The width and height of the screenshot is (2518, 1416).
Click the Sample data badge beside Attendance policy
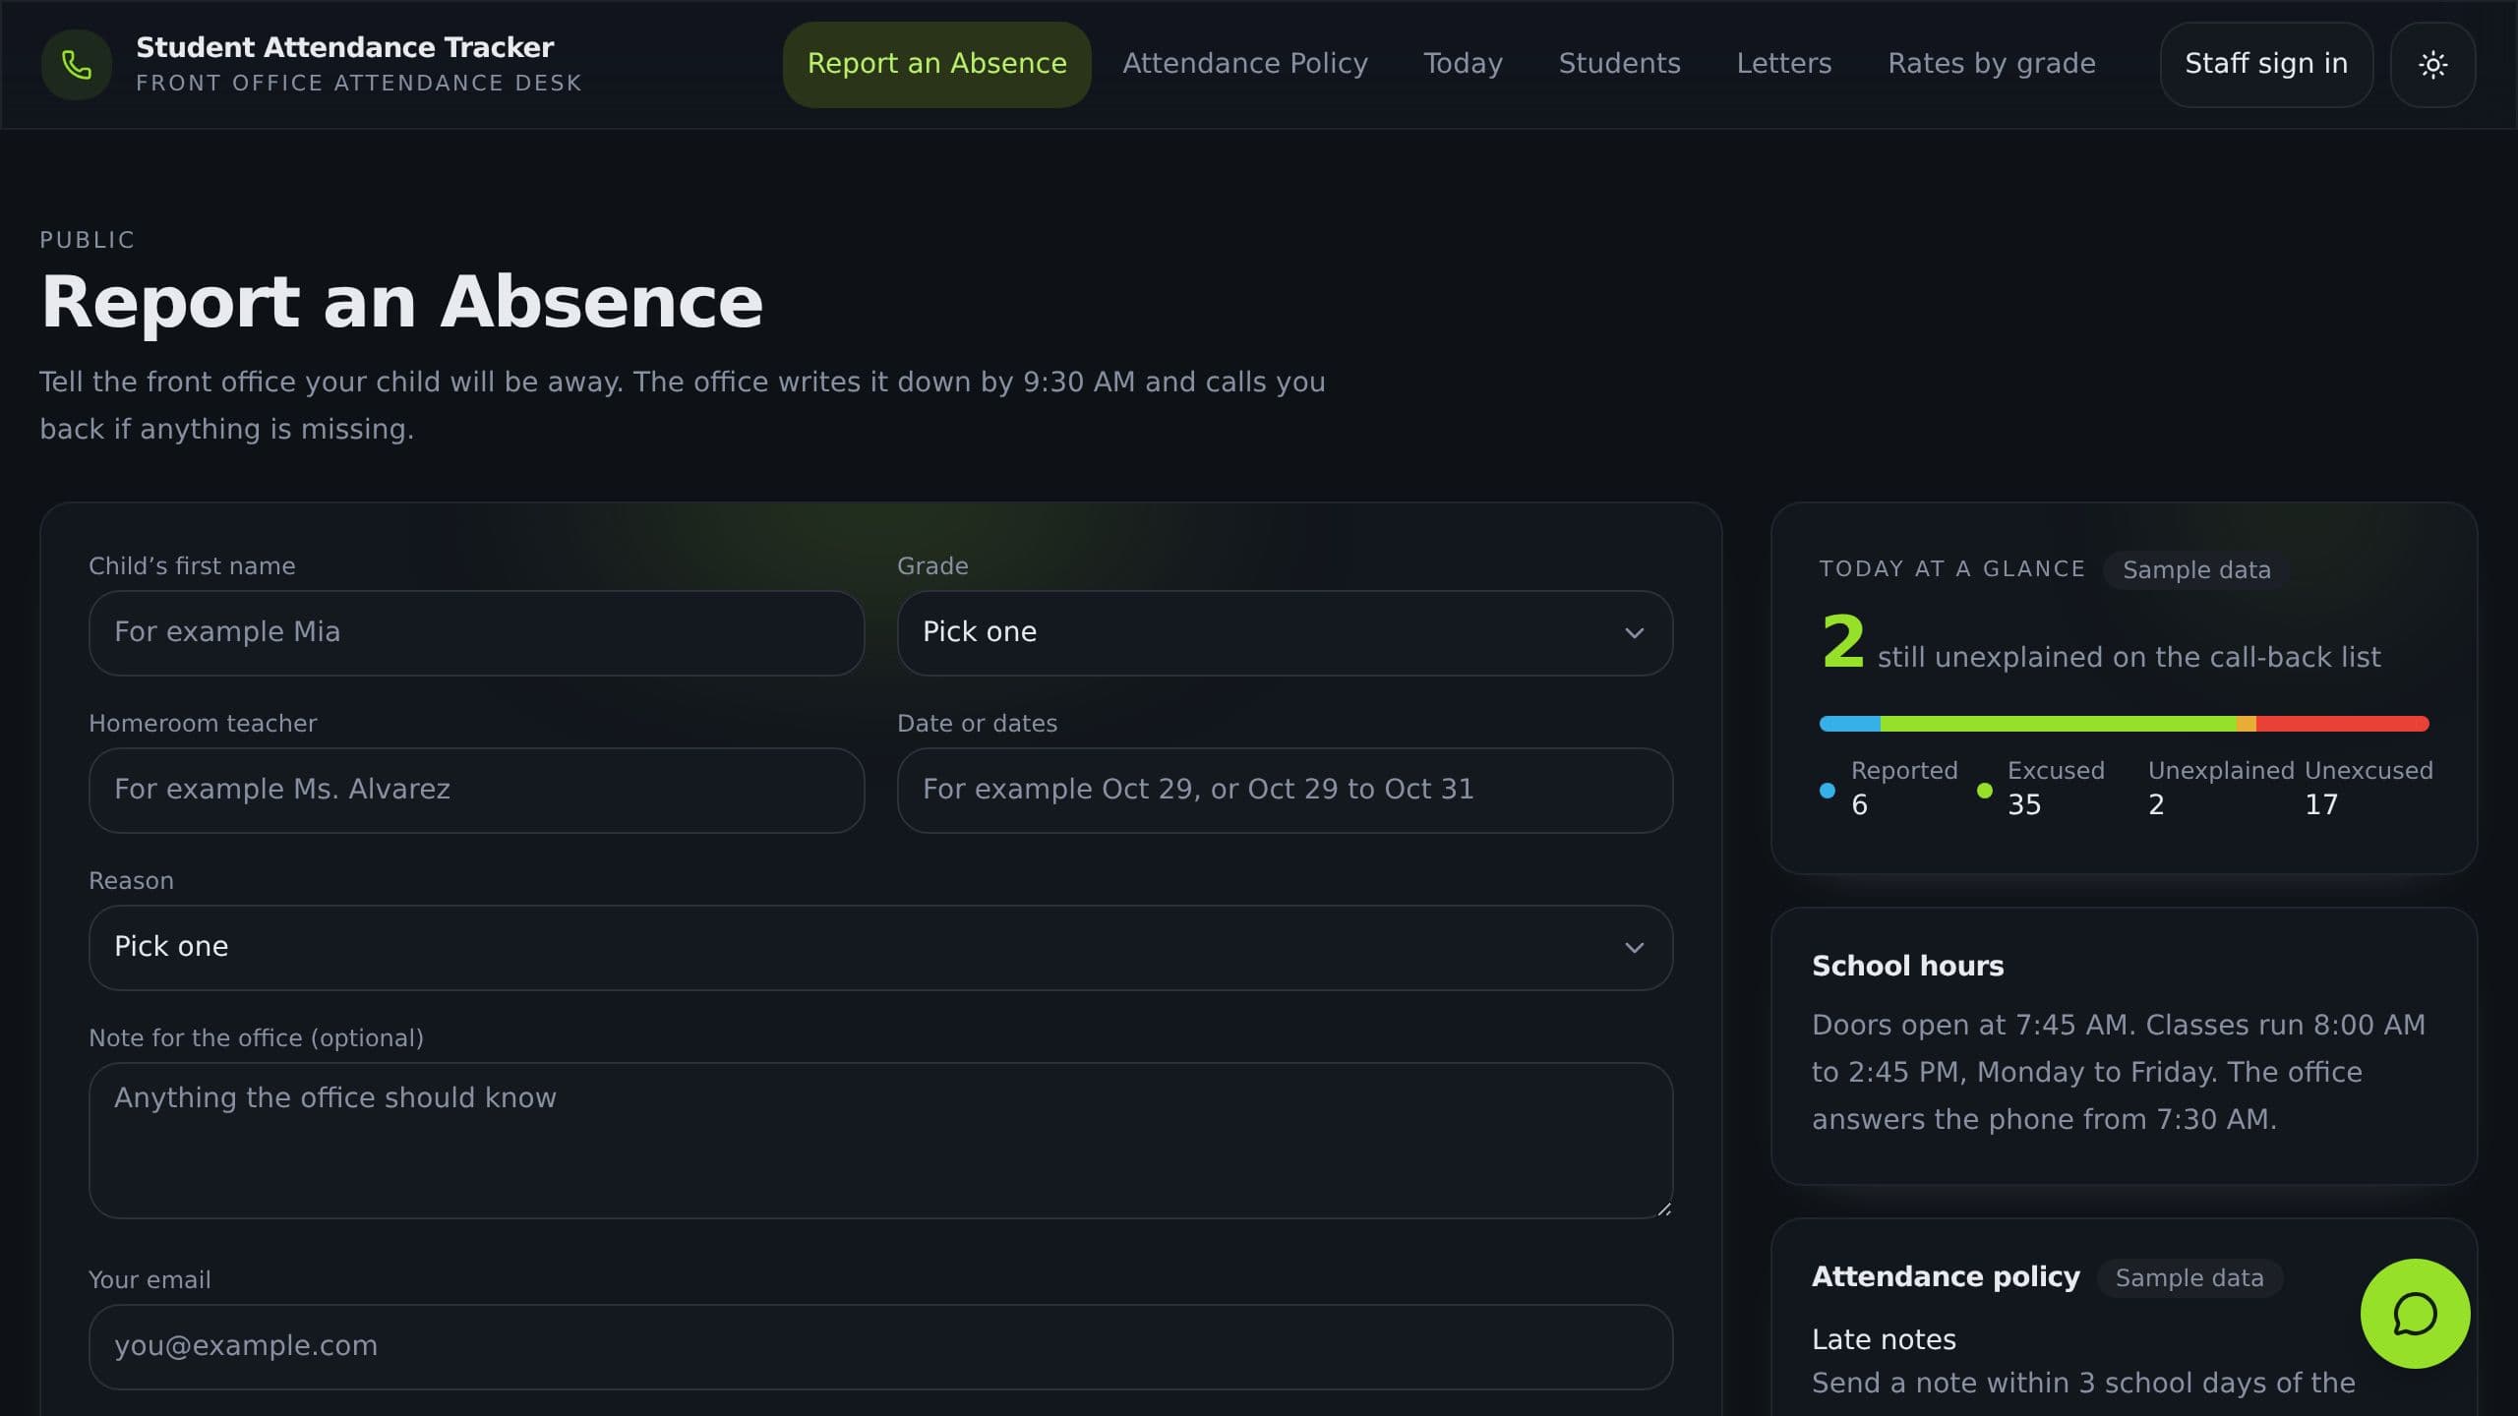click(x=2189, y=1278)
